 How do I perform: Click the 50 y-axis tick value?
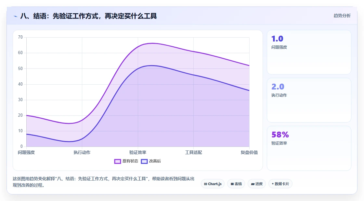coord(20,68)
